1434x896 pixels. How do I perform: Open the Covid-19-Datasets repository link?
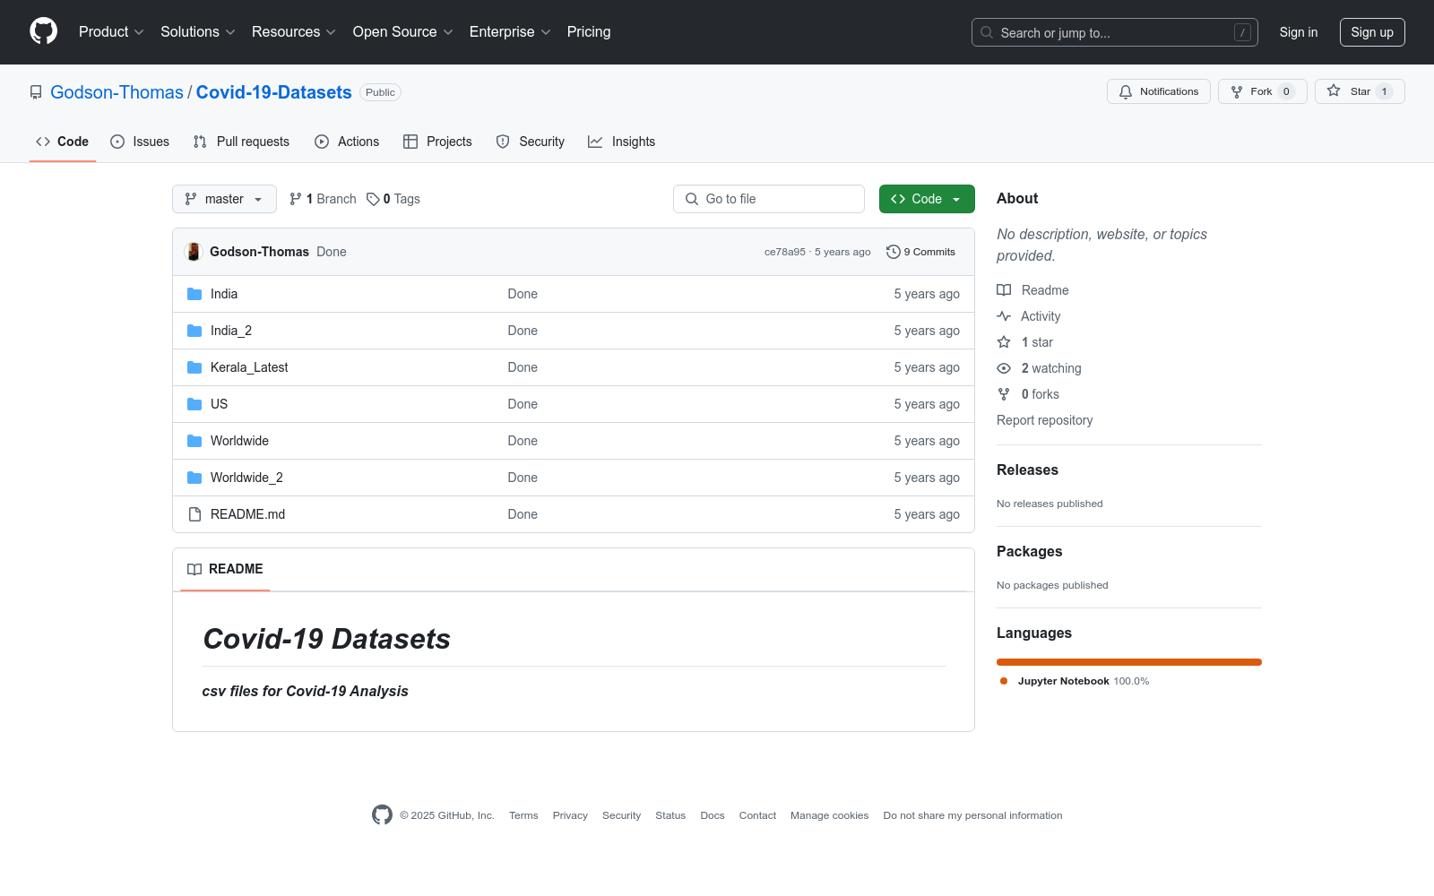coord(274,92)
